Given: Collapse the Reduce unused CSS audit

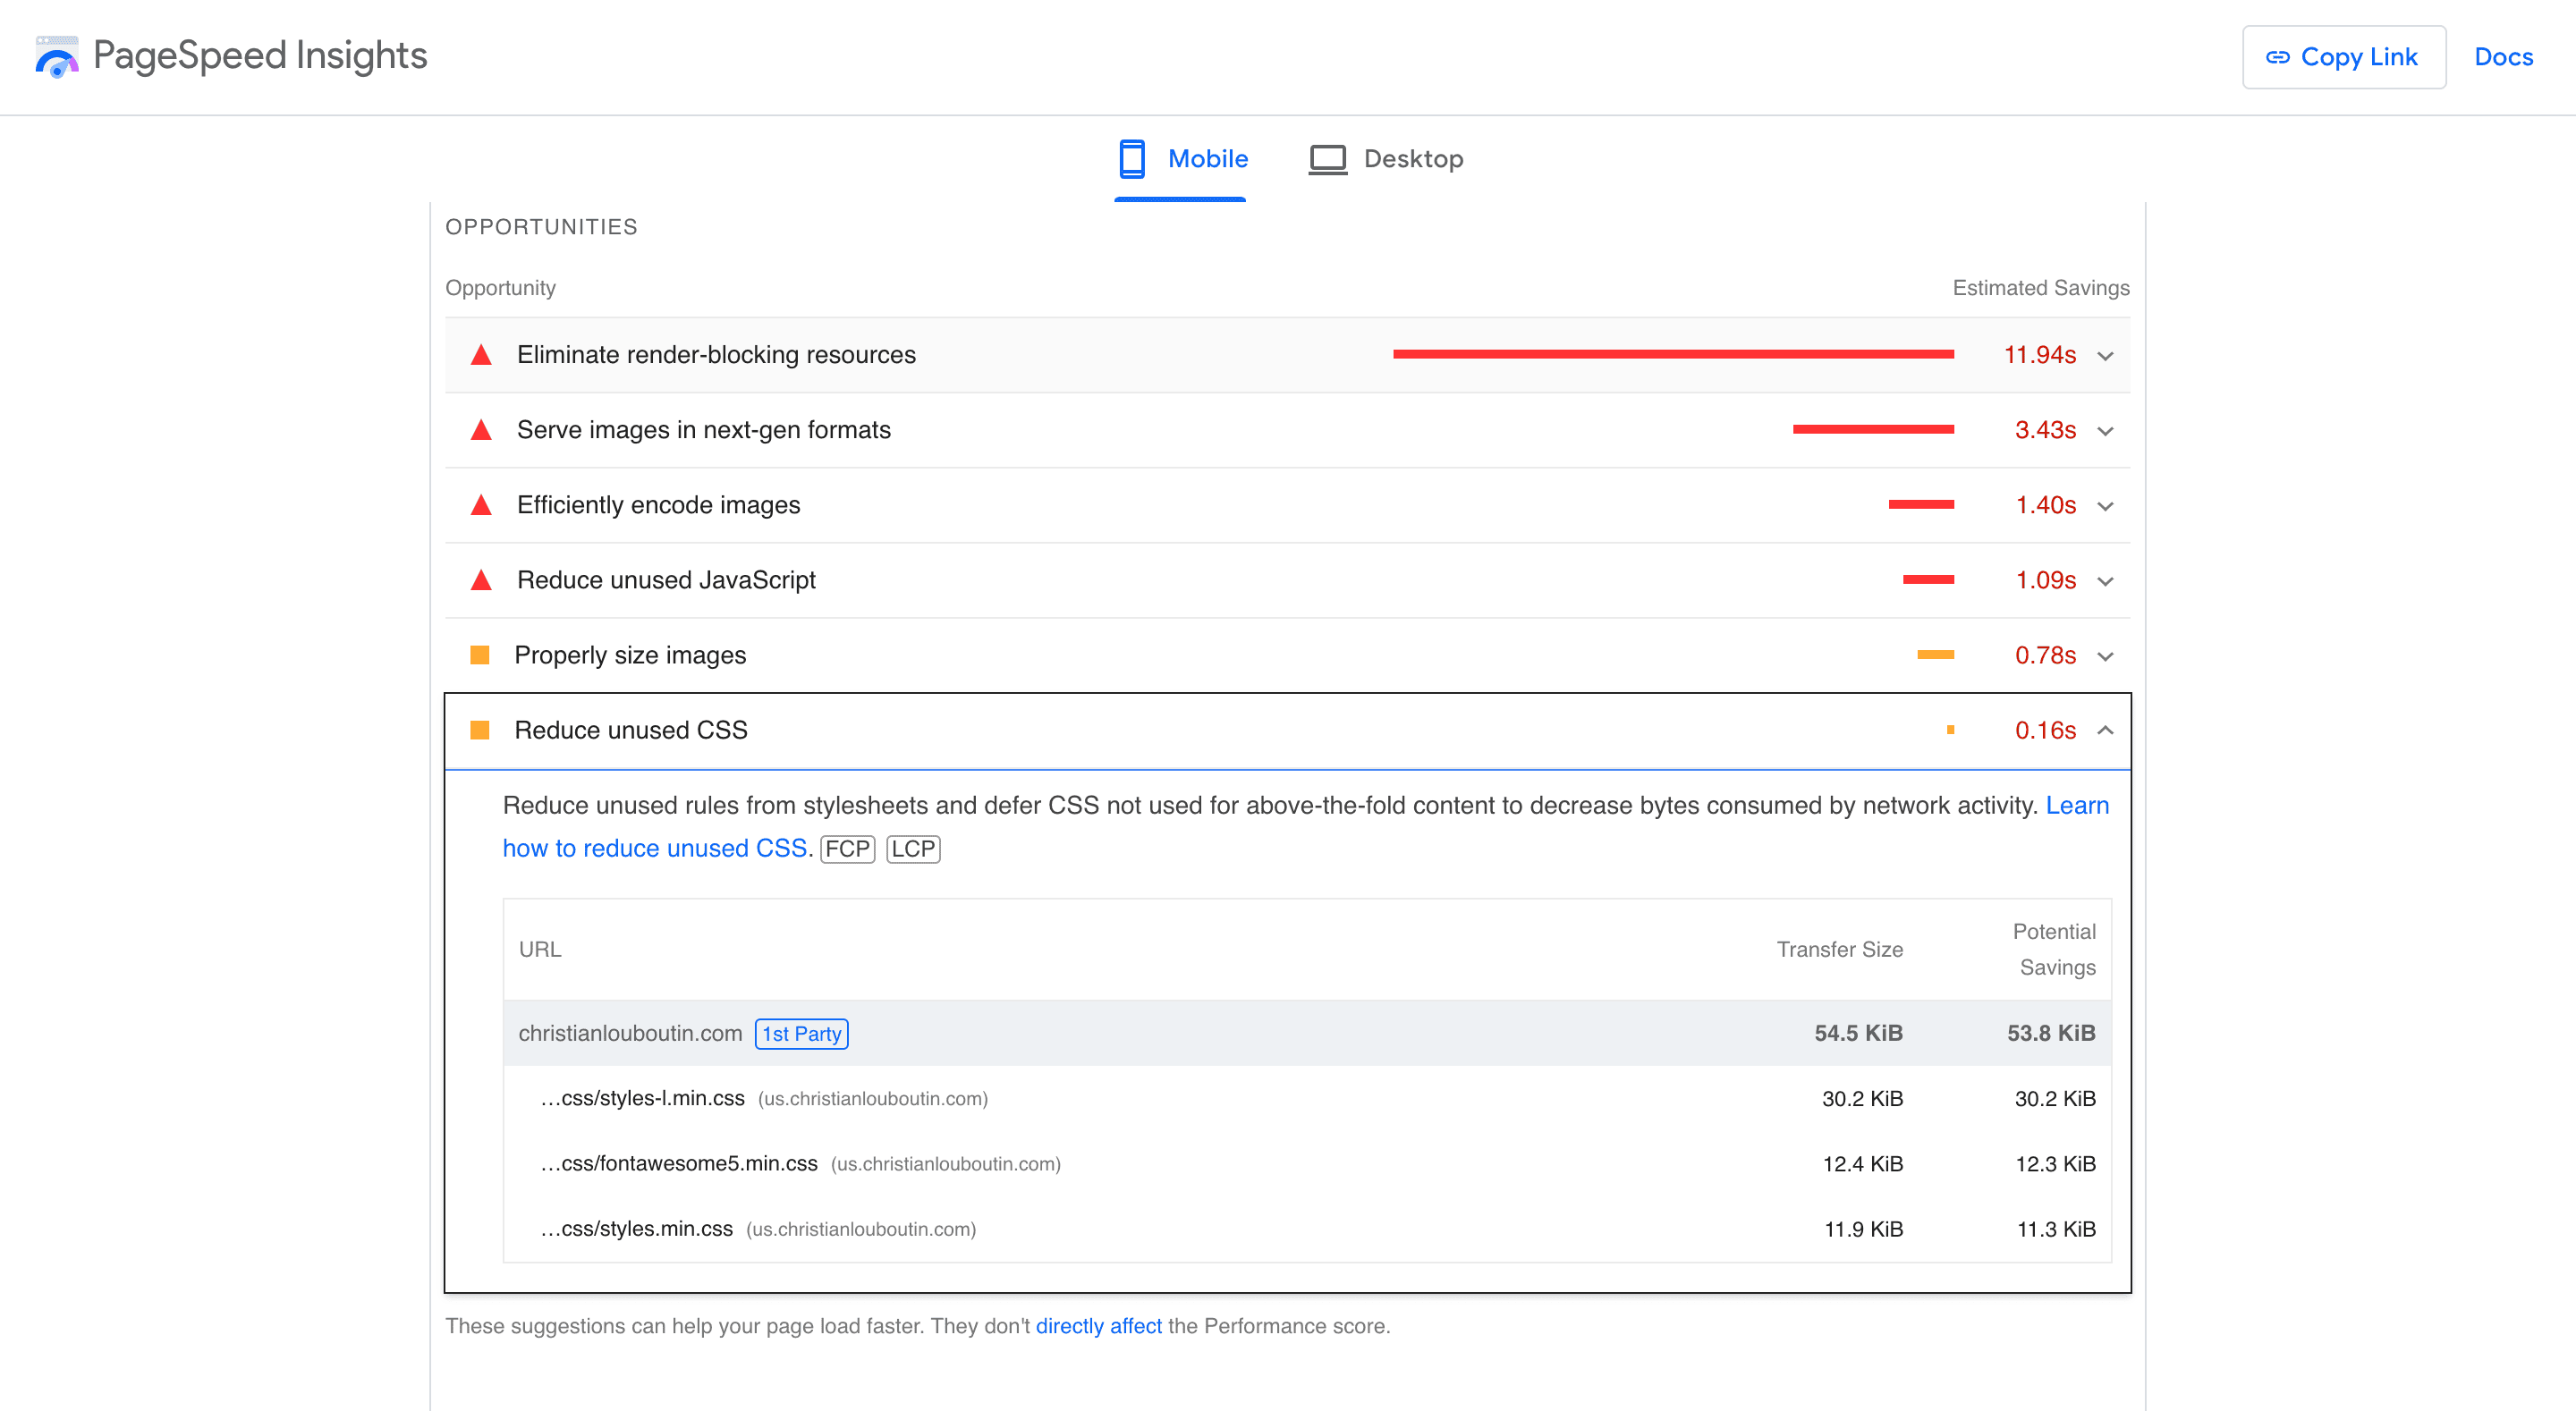Looking at the screenshot, I should click(2107, 731).
